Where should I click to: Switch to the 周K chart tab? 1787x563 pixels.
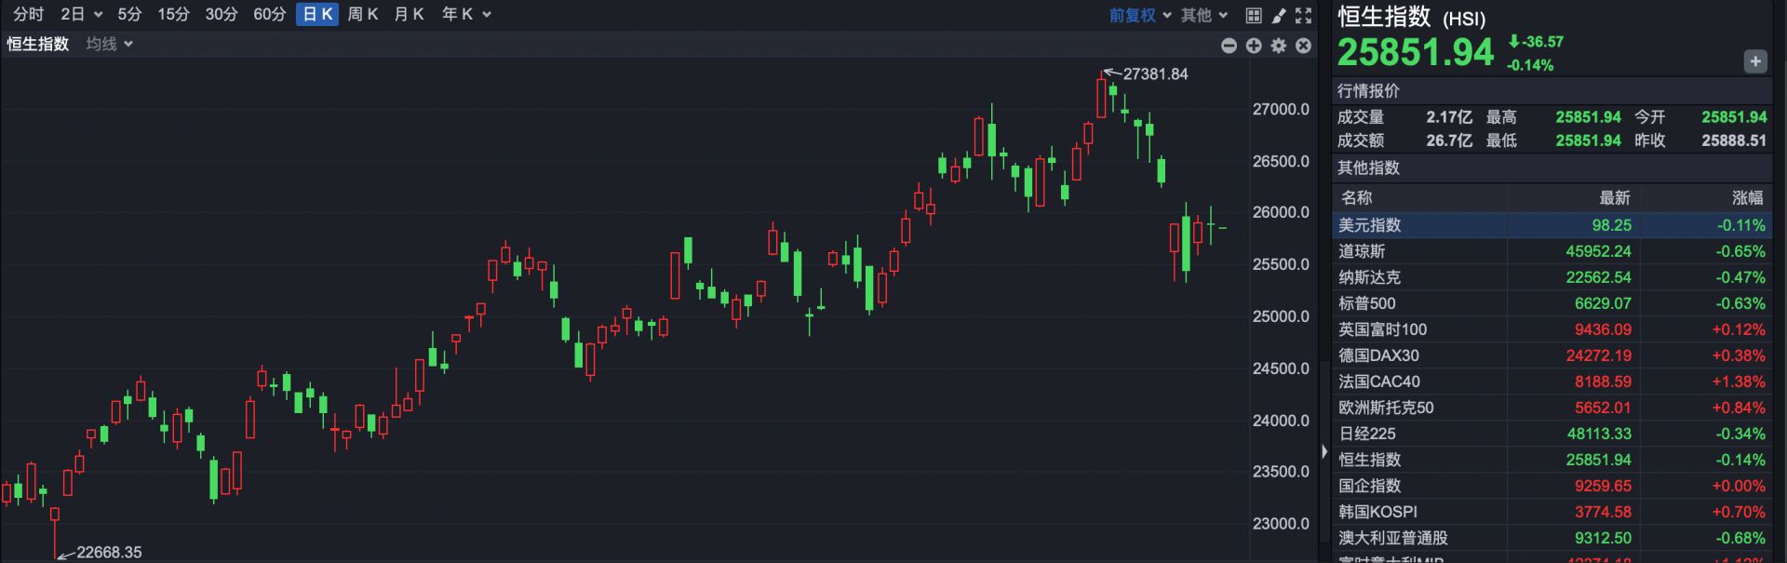tap(362, 15)
